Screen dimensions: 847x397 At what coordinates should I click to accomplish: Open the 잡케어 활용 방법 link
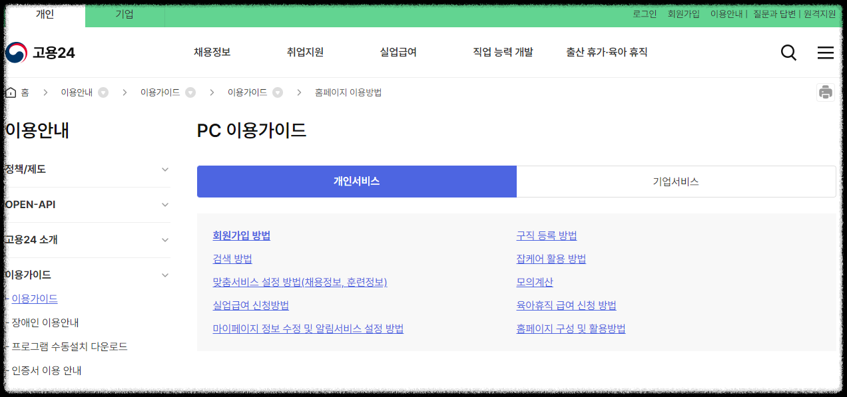coord(551,259)
